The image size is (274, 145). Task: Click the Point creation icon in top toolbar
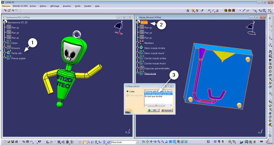coord(240,10)
